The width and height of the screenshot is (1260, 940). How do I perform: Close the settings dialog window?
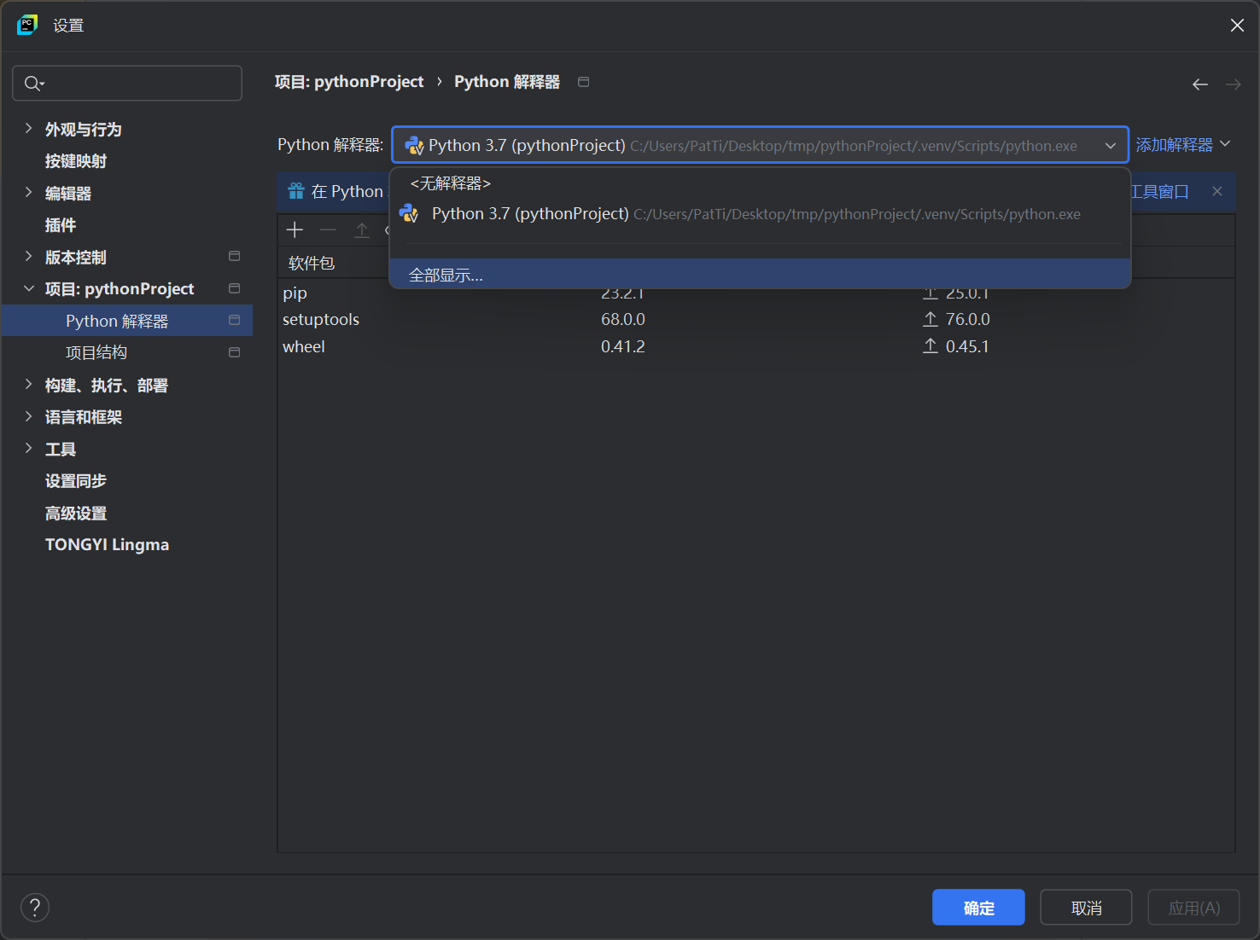pos(1237,26)
